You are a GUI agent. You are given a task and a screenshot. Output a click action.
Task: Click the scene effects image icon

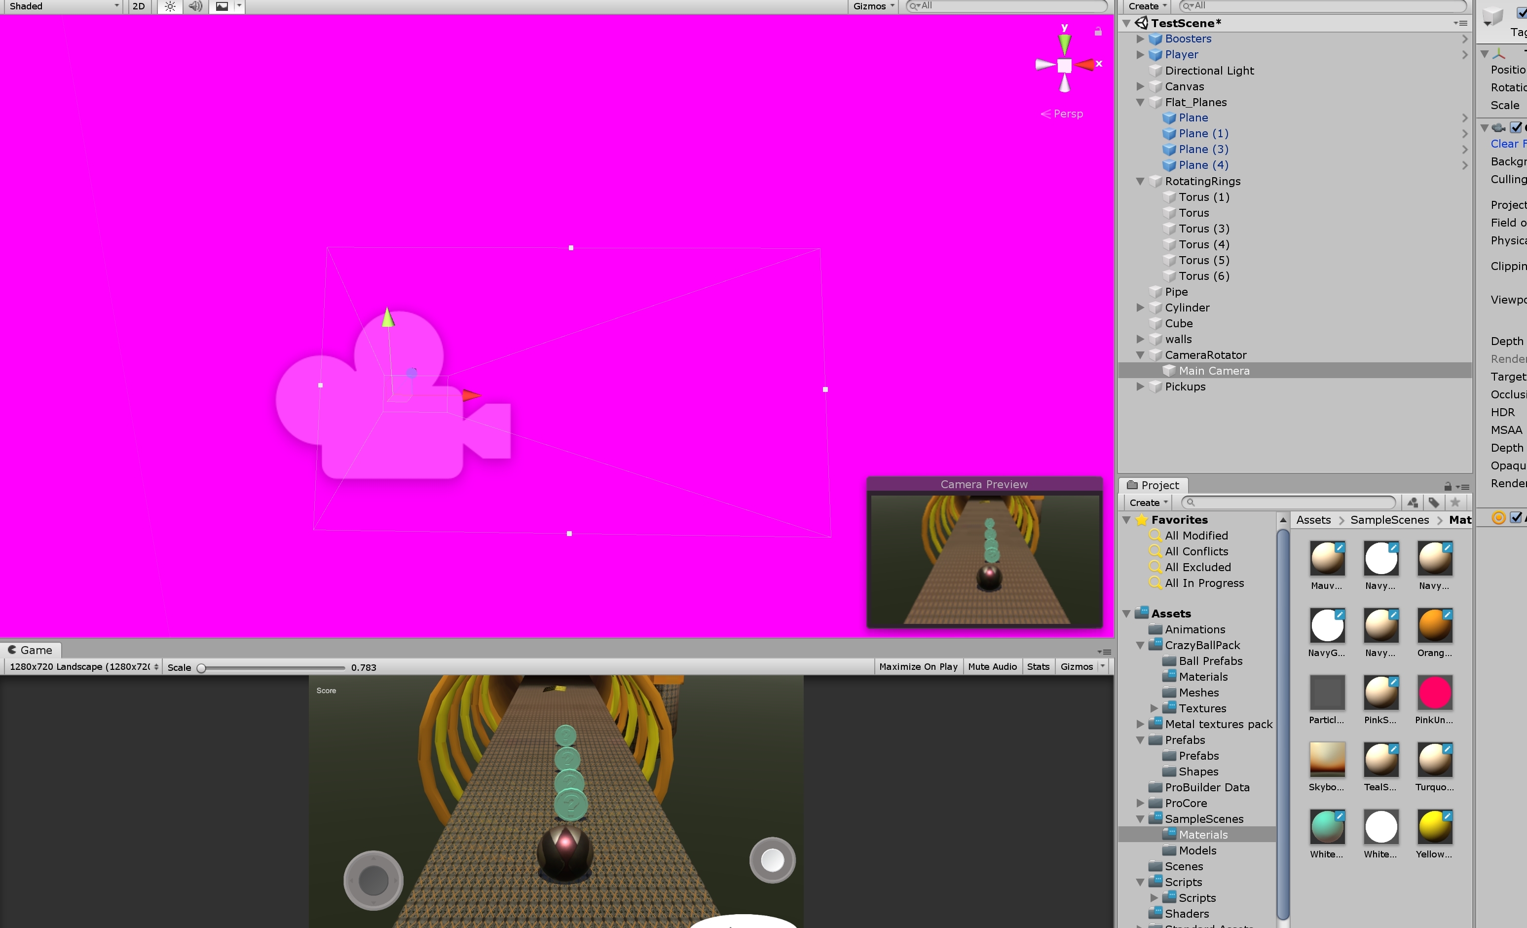click(x=222, y=6)
